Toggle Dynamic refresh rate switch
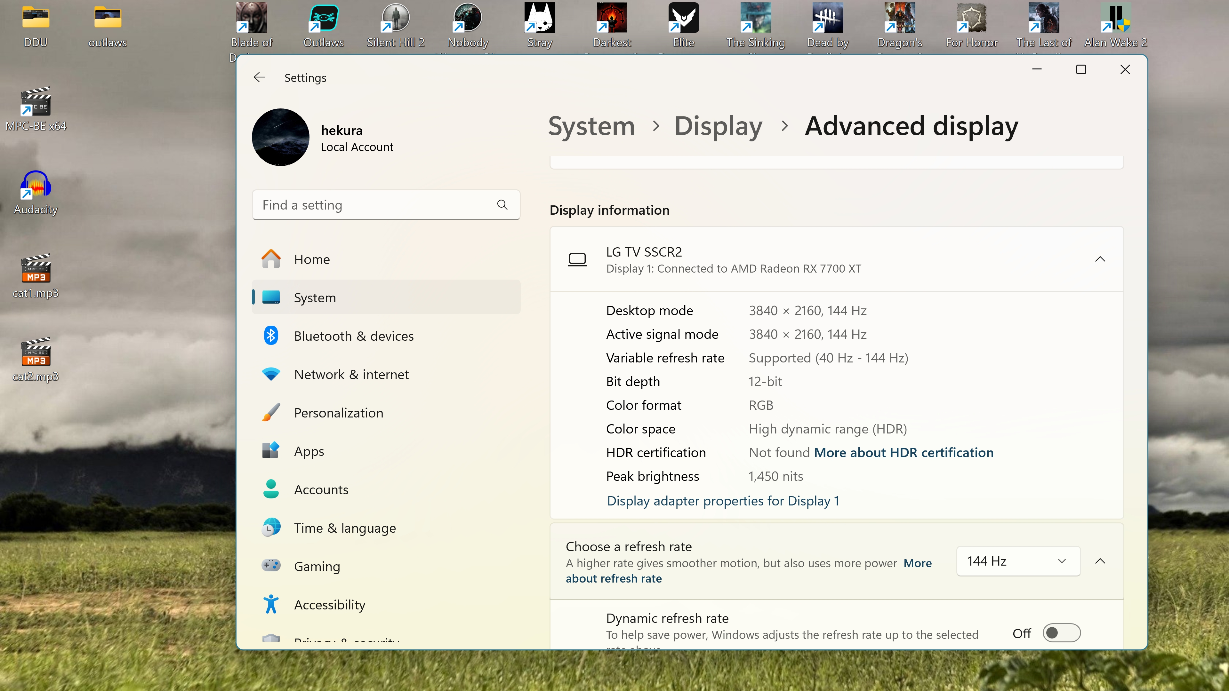 tap(1061, 633)
